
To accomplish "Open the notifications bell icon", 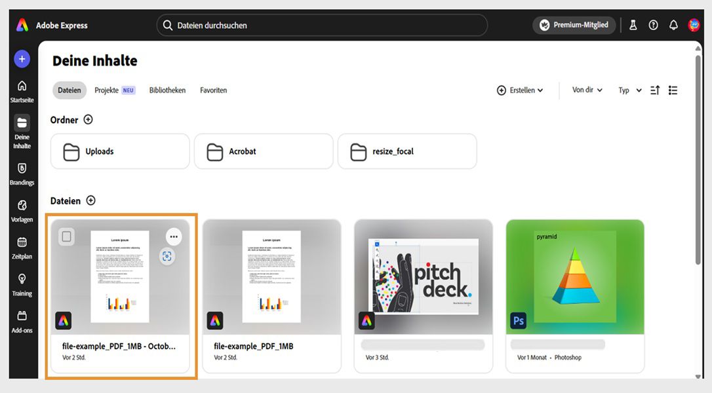I will (673, 24).
